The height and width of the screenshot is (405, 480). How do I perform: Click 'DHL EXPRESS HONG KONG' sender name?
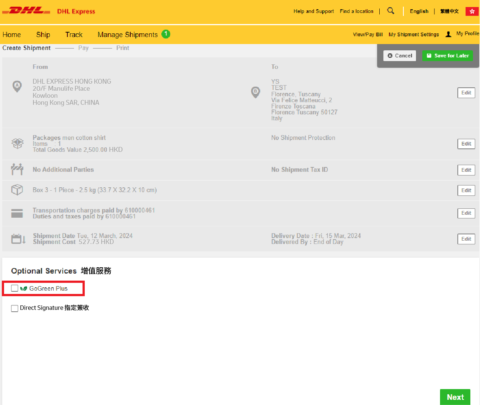(x=72, y=81)
